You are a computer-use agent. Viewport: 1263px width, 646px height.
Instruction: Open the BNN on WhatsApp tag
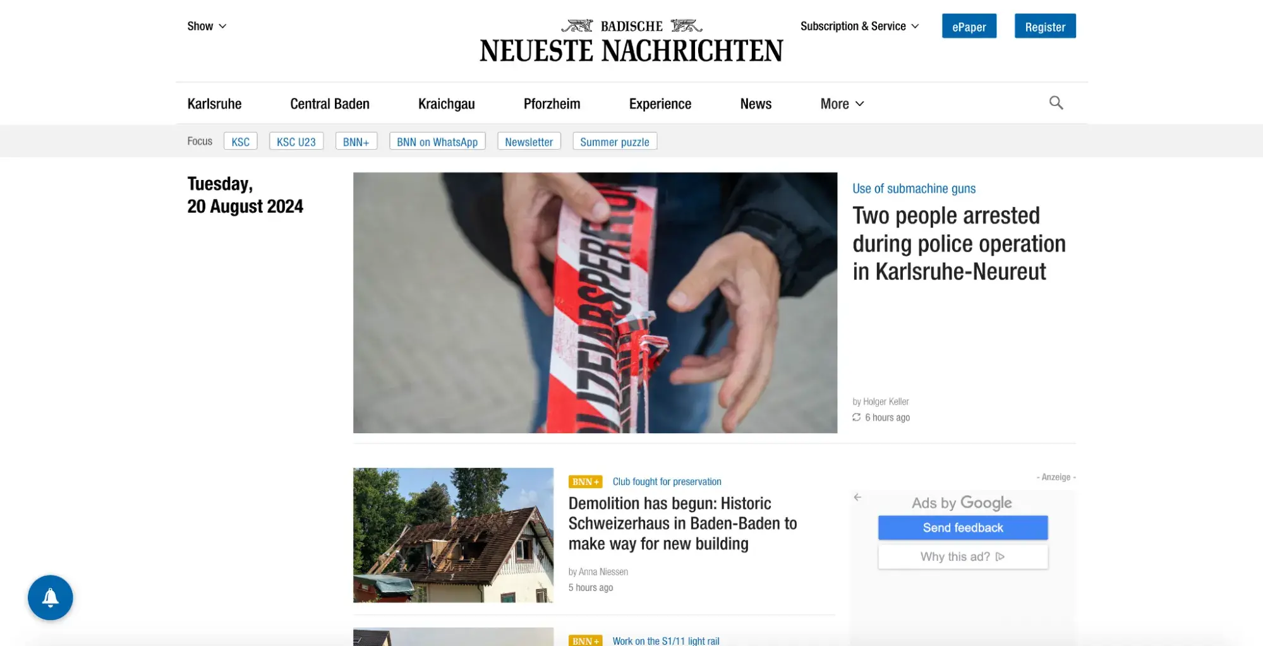point(437,141)
